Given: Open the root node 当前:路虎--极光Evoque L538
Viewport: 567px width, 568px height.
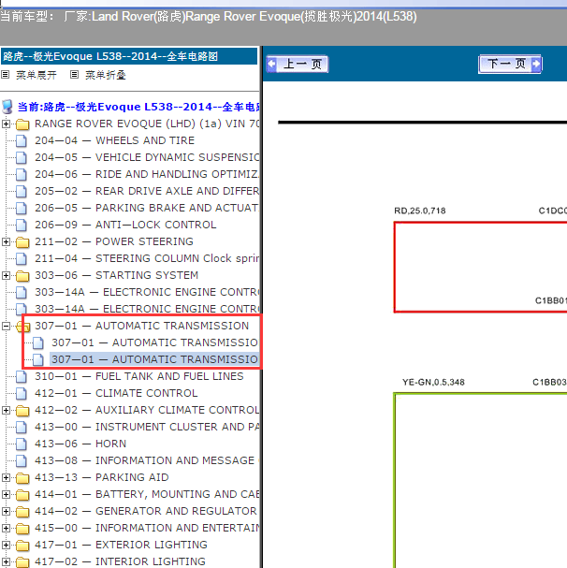Looking at the screenshot, I should pos(138,107).
